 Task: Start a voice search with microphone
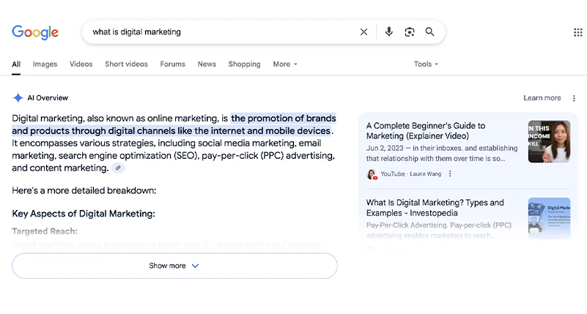(389, 32)
